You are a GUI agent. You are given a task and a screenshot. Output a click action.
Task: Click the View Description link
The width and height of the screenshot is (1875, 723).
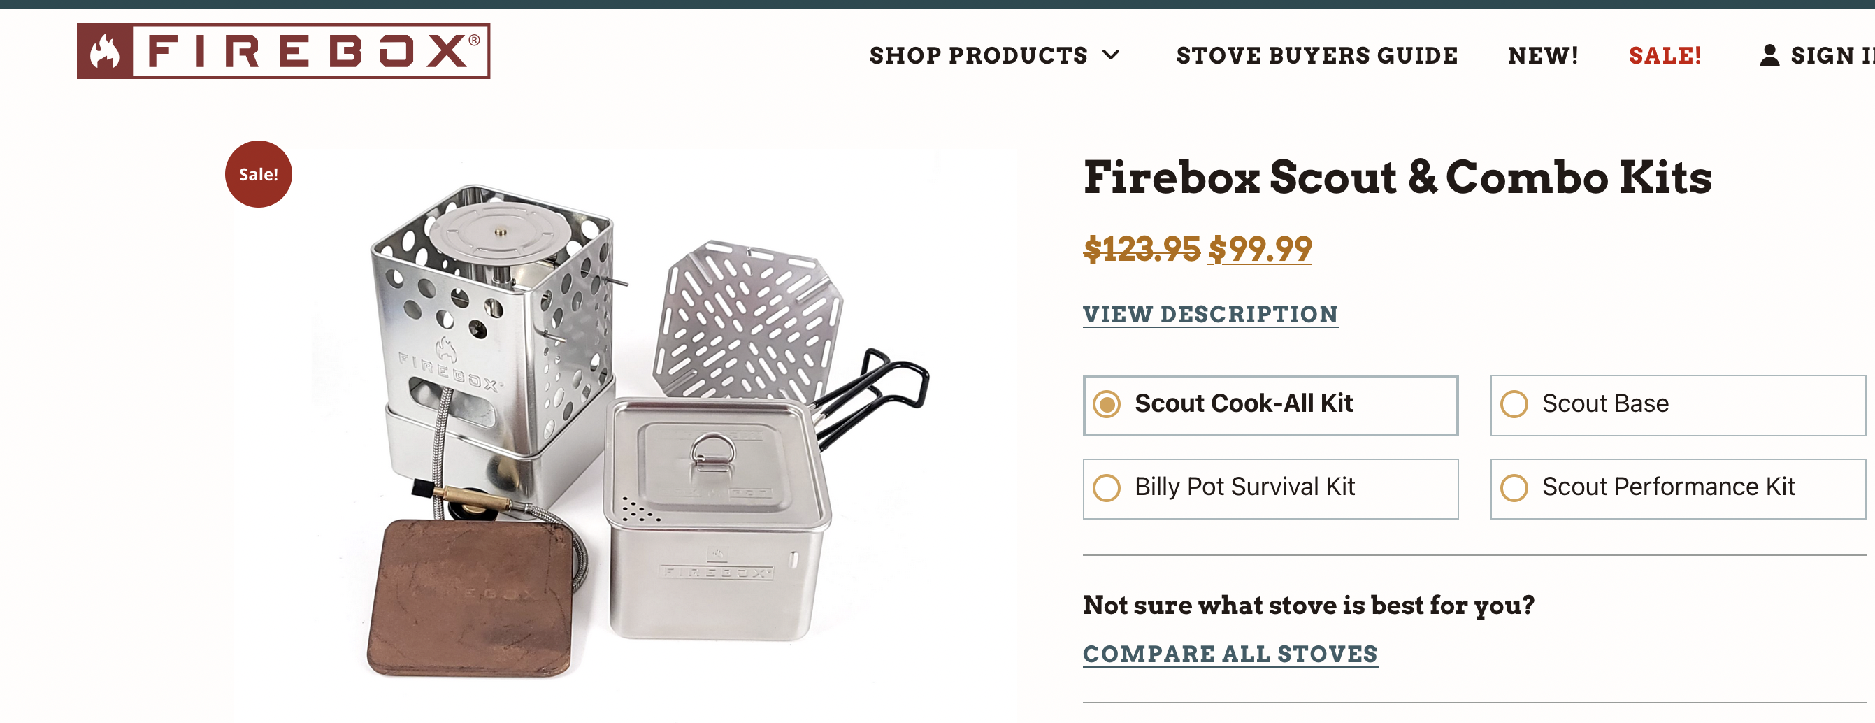point(1210,315)
